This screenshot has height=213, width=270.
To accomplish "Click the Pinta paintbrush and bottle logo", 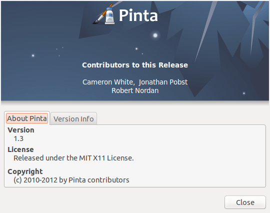I will pyautogui.click(x=103, y=14).
